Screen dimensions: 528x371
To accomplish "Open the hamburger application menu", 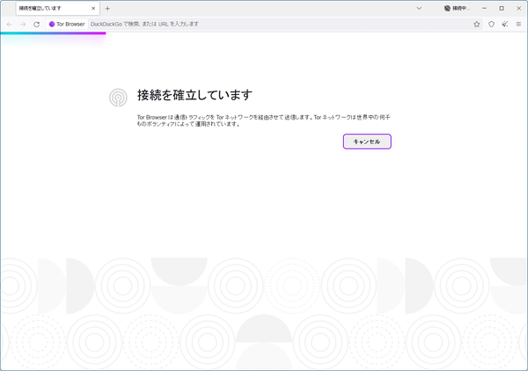I will coord(518,25).
